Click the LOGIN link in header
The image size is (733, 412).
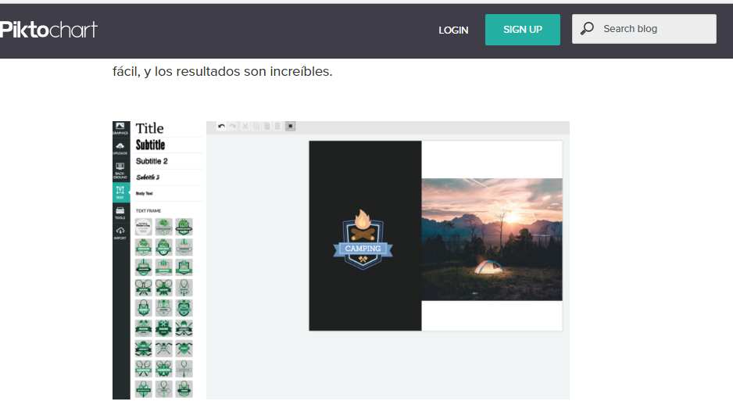[453, 30]
